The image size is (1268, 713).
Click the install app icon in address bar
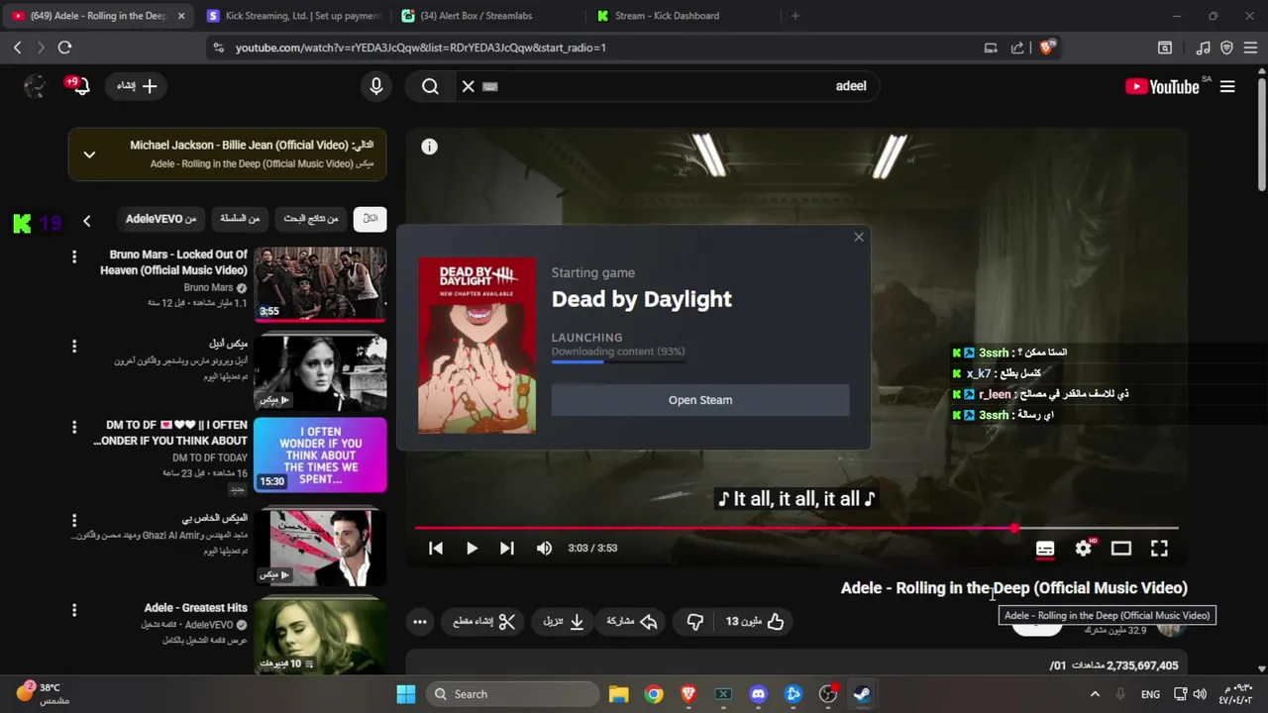[991, 48]
